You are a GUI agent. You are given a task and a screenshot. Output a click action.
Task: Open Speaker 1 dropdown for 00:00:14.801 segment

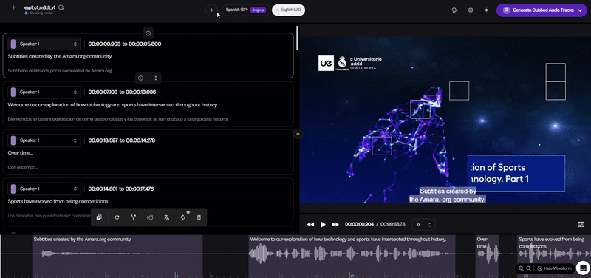coord(44,189)
